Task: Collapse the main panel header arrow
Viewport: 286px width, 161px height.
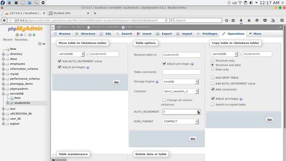Action: coord(53,27)
